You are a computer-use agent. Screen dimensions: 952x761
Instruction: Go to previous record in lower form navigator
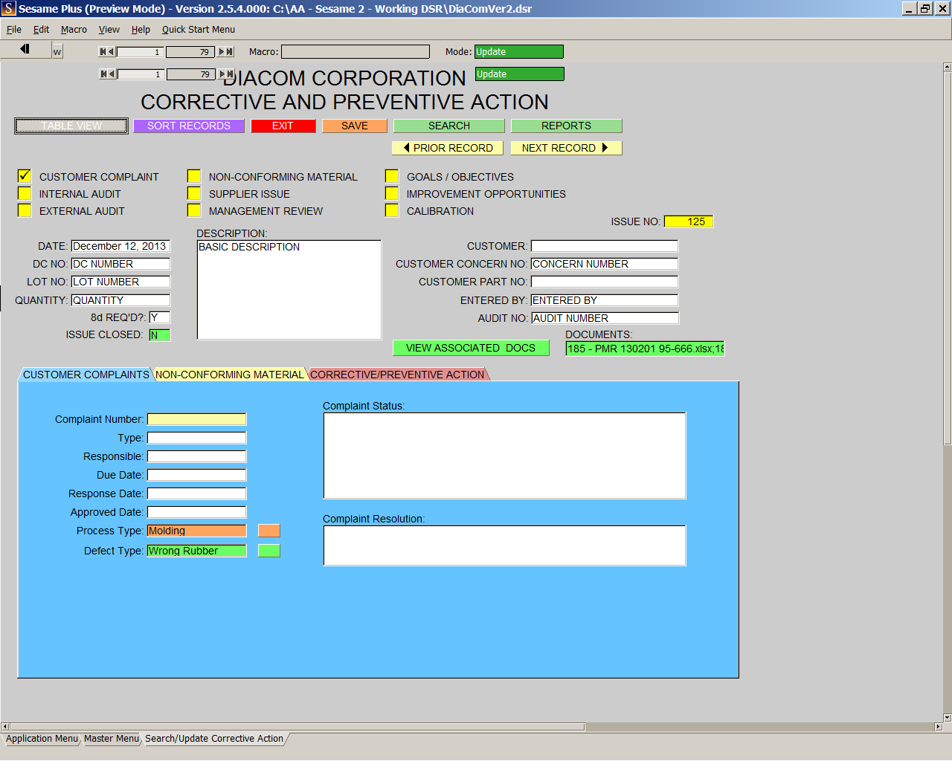point(112,74)
